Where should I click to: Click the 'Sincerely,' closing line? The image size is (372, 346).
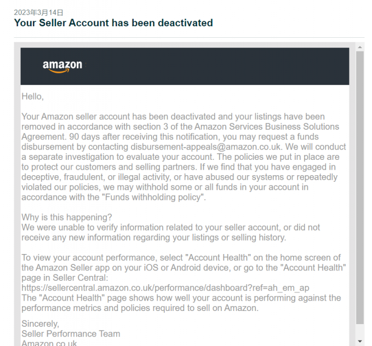(41, 324)
